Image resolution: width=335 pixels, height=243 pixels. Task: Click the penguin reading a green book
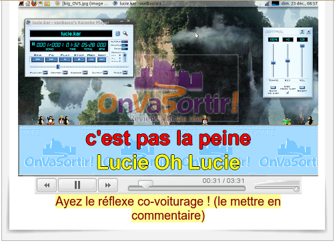287,121
